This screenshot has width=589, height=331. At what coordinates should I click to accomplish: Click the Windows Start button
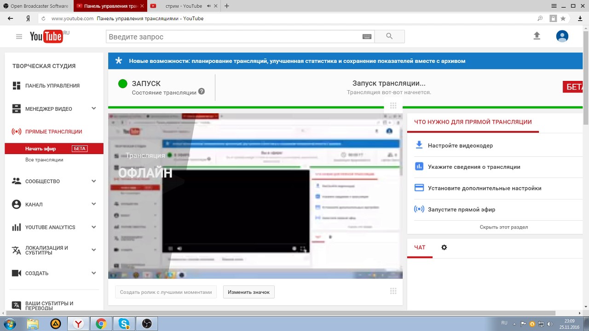click(9, 324)
